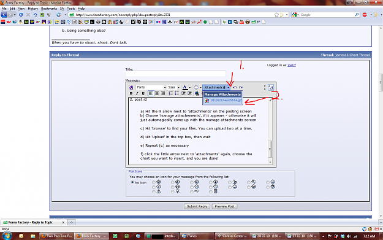Click the Remove Text Formatting icon
383x240 pixels.
(131, 87)
